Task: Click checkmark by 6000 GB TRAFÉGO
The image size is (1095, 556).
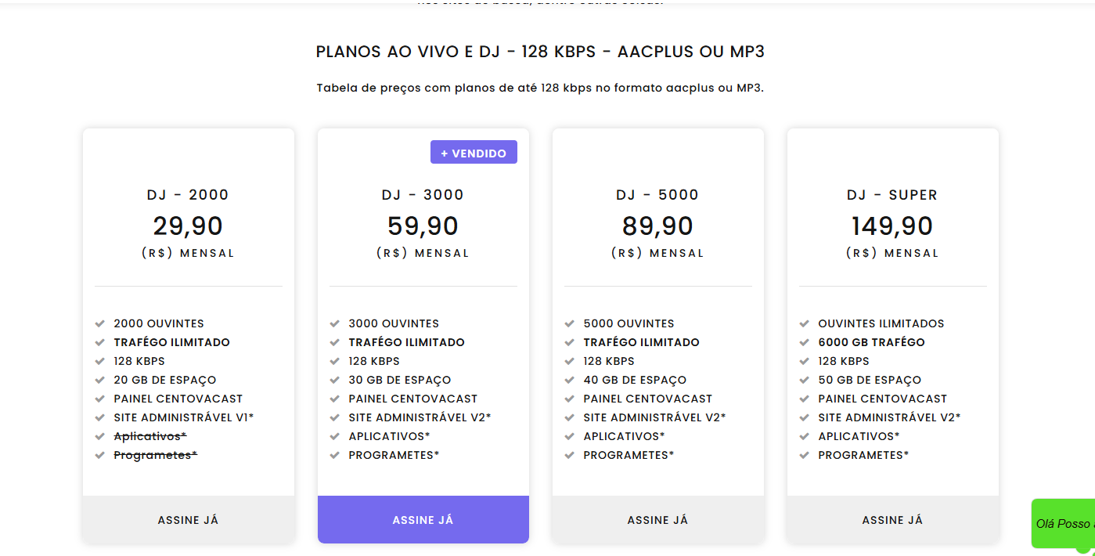Action: 805,342
